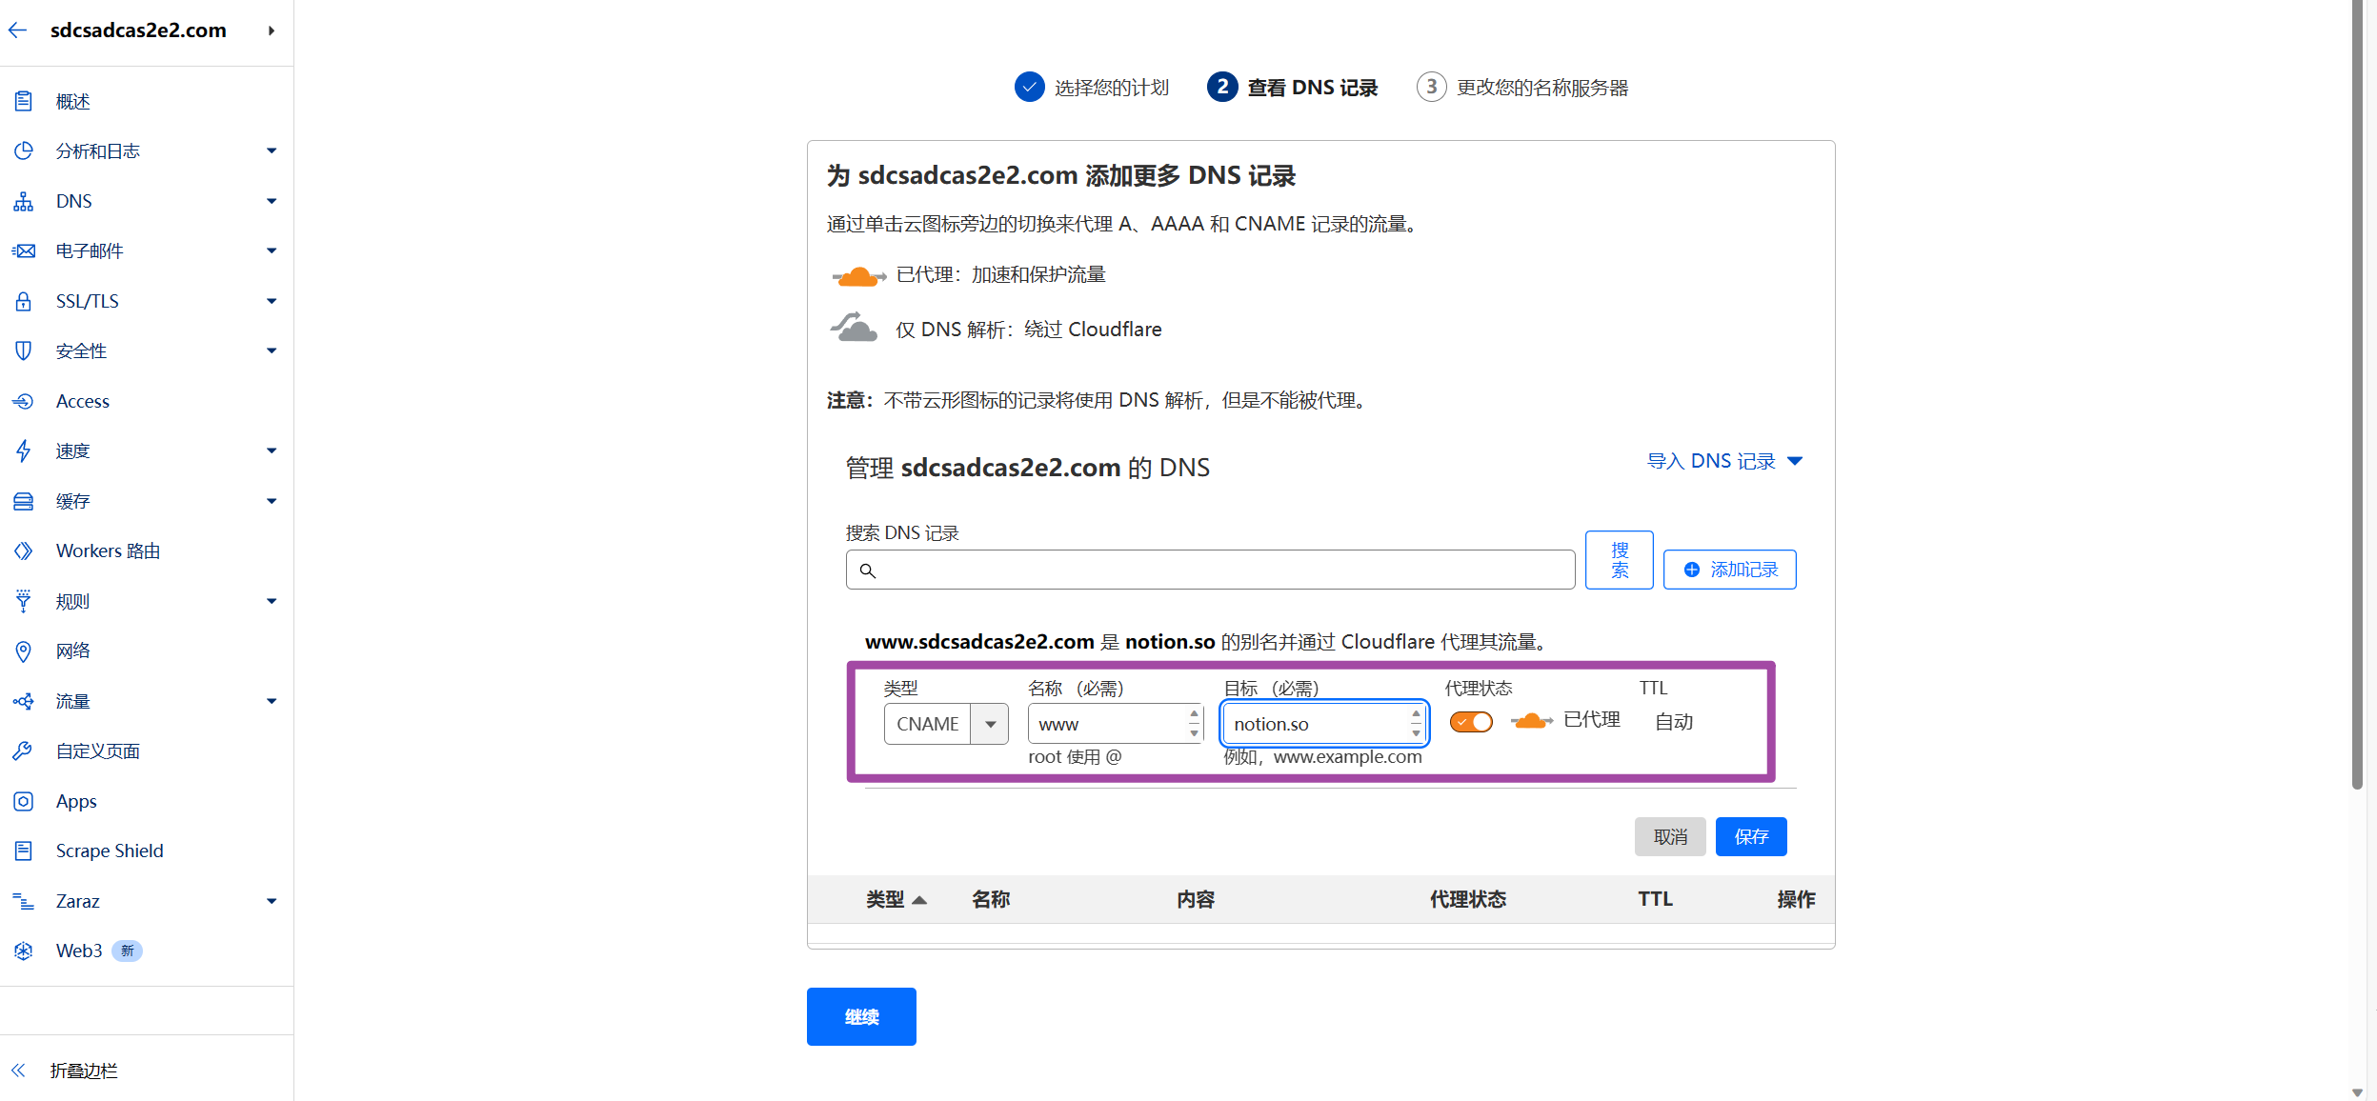The width and height of the screenshot is (2377, 1101).
Task: Click the Web3 cube icon
Action: click(x=24, y=951)
